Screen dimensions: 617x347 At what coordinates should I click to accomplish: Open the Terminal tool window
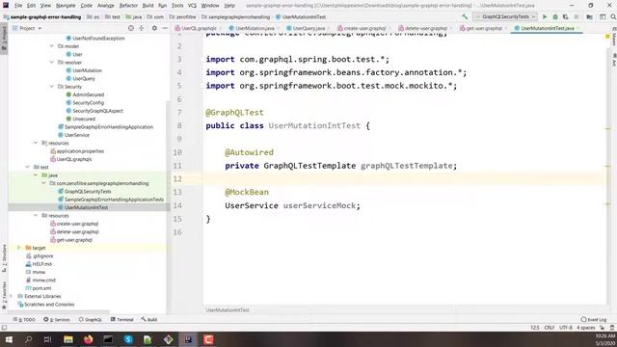pyautogui.click(x=122, y=320)
